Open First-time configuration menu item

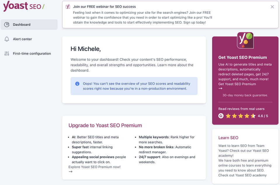29,53
